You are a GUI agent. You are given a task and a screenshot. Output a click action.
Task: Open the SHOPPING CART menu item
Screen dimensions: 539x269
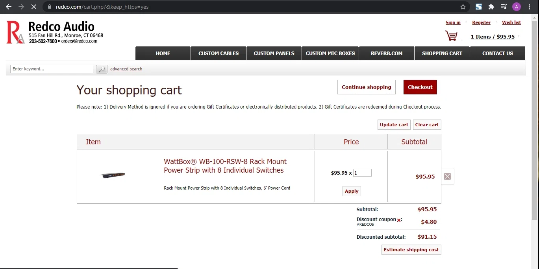click(442, 53)
